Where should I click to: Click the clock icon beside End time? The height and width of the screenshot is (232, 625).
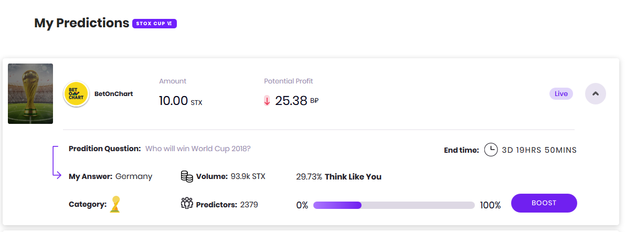tap(491, 150)
